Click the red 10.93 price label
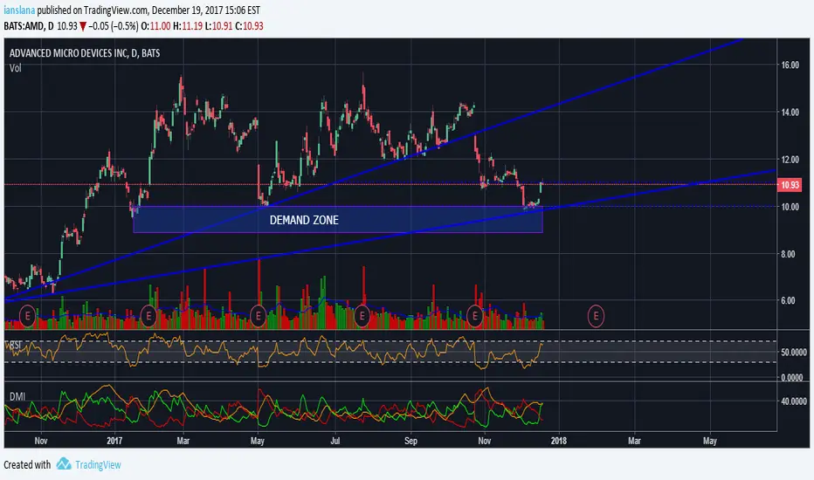Viewport: 814px width, 480px height. pos(790,185)
